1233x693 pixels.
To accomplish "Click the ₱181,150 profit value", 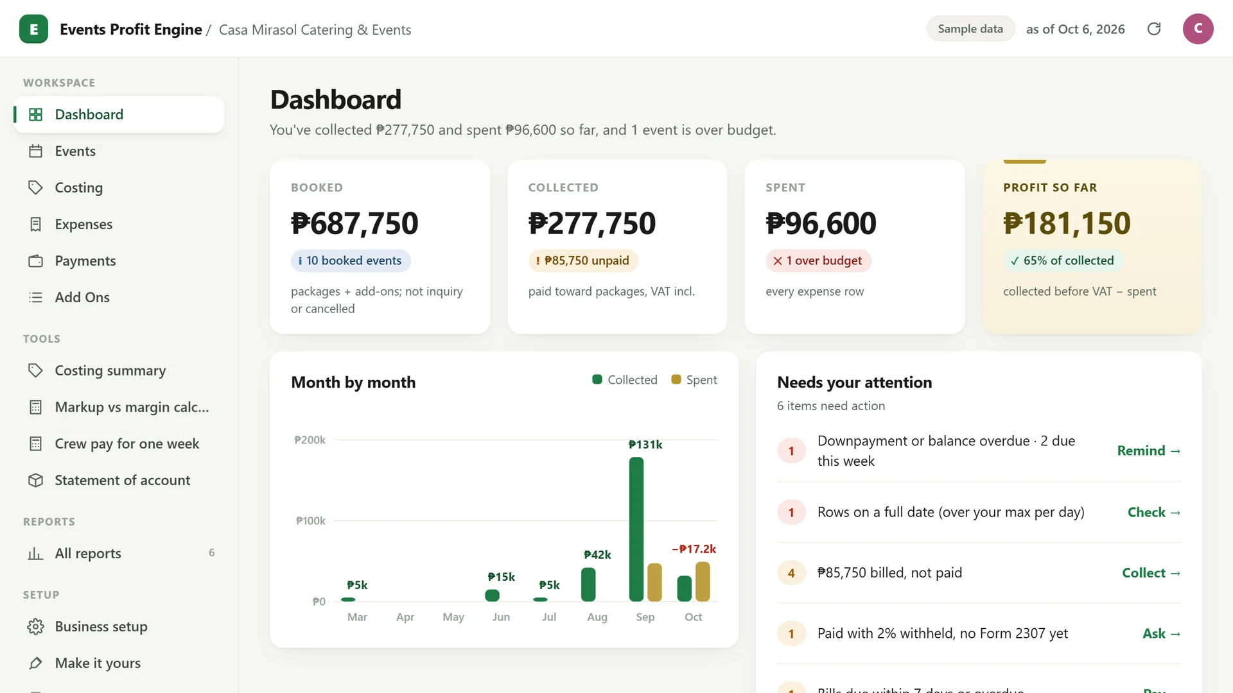I will [1067, 223].
